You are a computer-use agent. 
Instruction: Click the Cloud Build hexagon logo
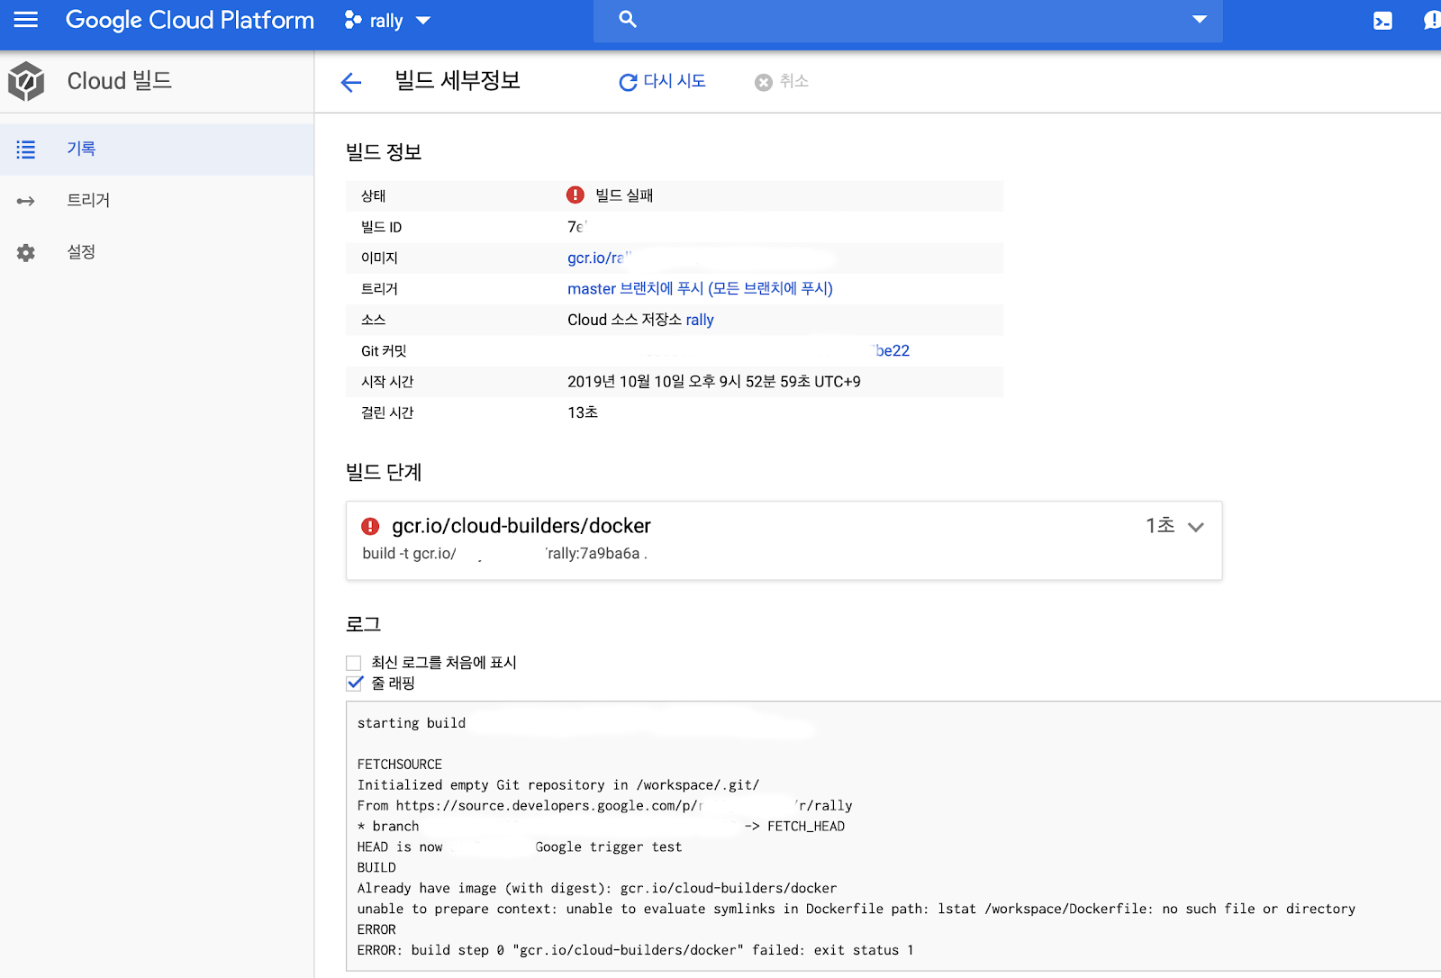coord(26,81)
